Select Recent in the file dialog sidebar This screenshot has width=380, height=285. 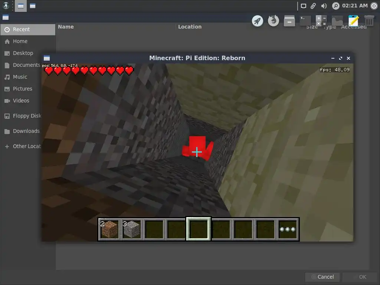tap(27, 30)
